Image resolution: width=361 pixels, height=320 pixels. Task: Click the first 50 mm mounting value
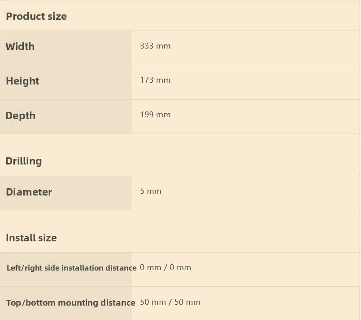click(153, 302)
